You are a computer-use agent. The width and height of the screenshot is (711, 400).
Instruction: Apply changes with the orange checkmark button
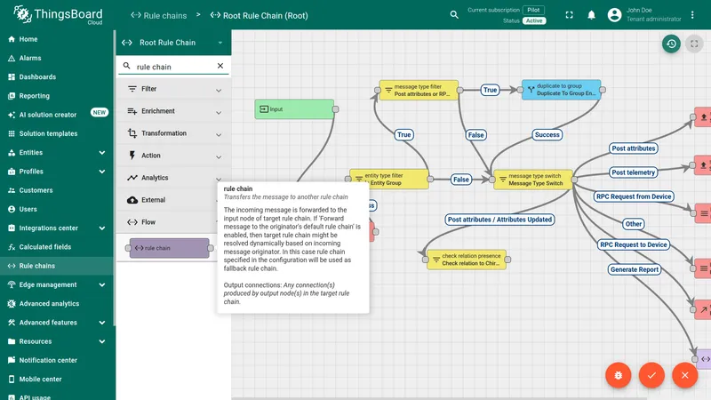point(651,375)
